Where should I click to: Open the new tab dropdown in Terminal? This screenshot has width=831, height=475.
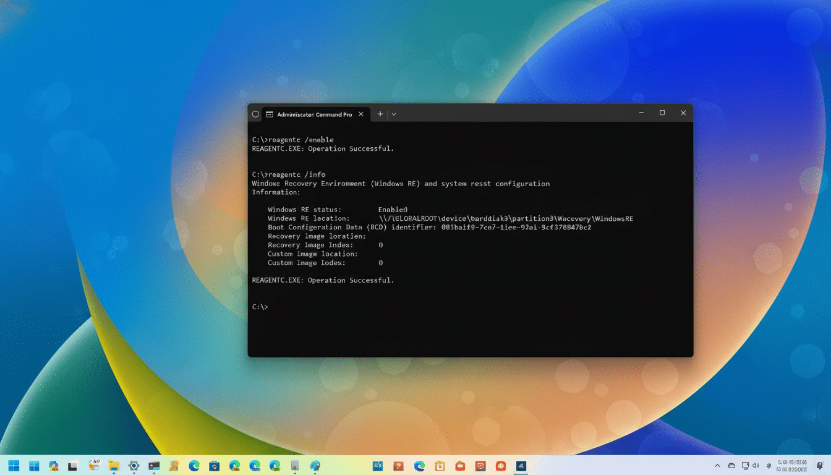click(393, 114)
